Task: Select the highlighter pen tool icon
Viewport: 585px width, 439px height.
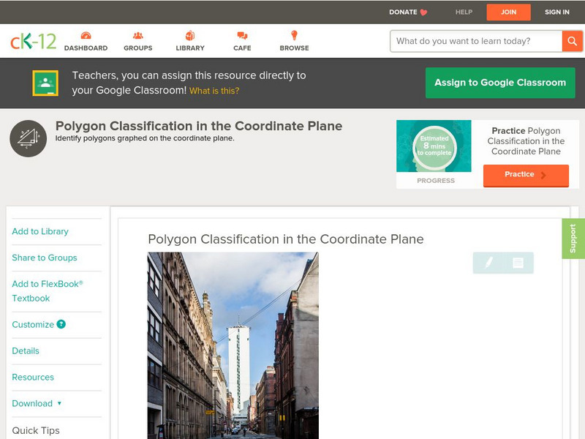Action: point(488,263)
